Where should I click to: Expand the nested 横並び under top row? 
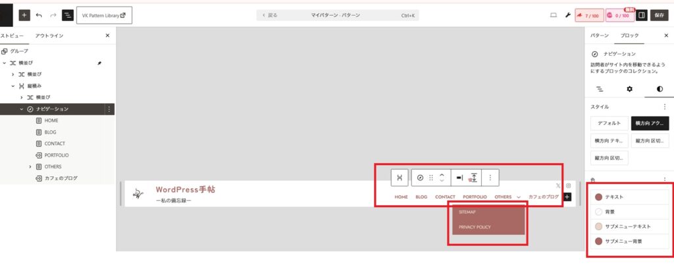coord(13,74)
